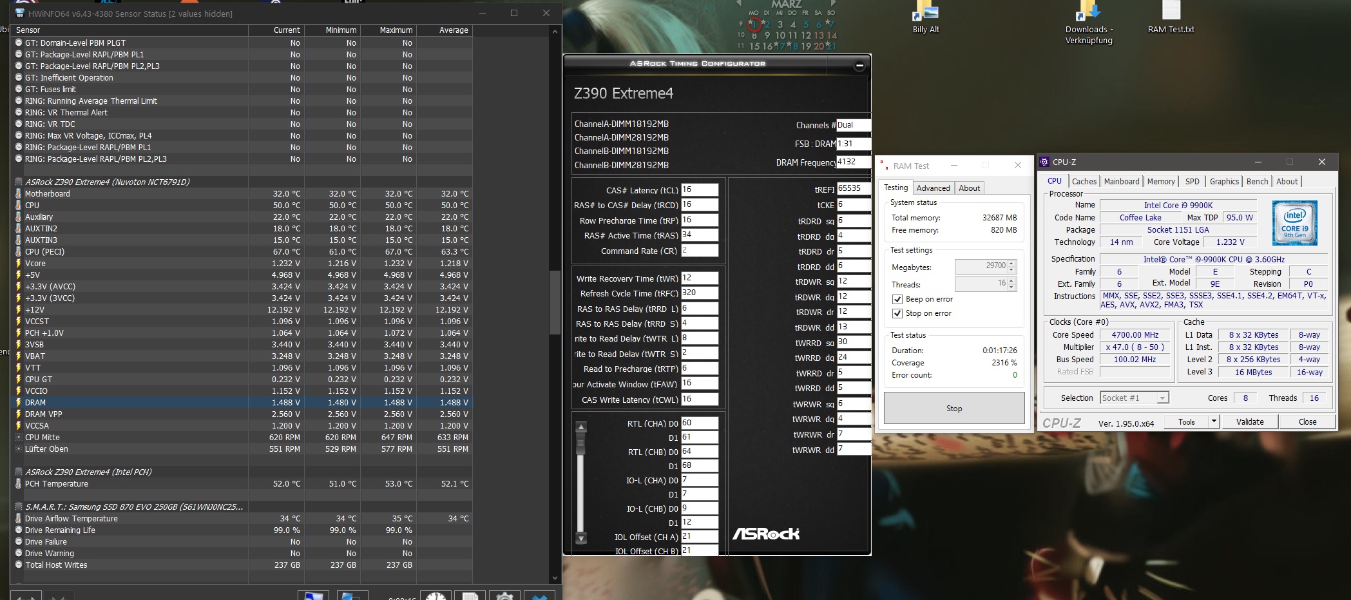Click the chip icon beside ASRock Z390 Extreme4 (Nuvoton NCT6791D)
The height and width of the screenshot is (600, 1351).
tap(19, 182)
